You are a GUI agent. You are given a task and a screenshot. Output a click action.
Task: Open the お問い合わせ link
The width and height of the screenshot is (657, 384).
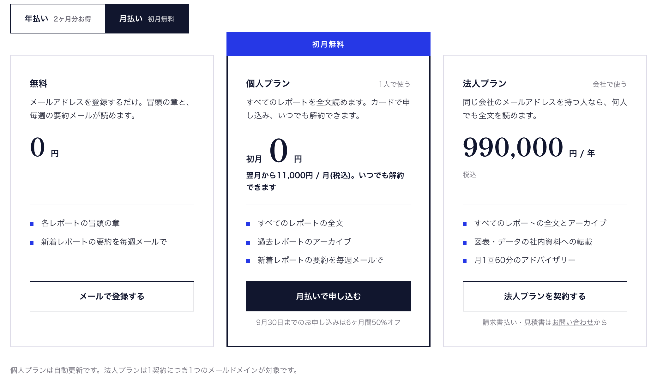click(x=573, y=322)
